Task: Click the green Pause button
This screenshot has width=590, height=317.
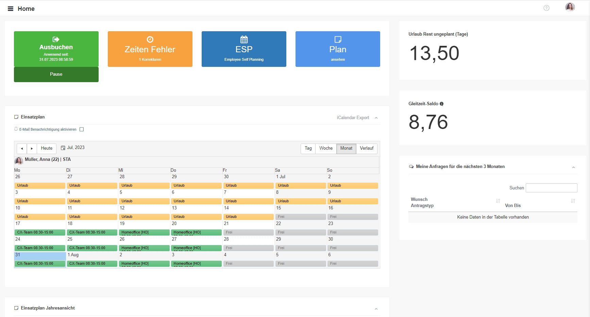Action: (x=56, y=74)
